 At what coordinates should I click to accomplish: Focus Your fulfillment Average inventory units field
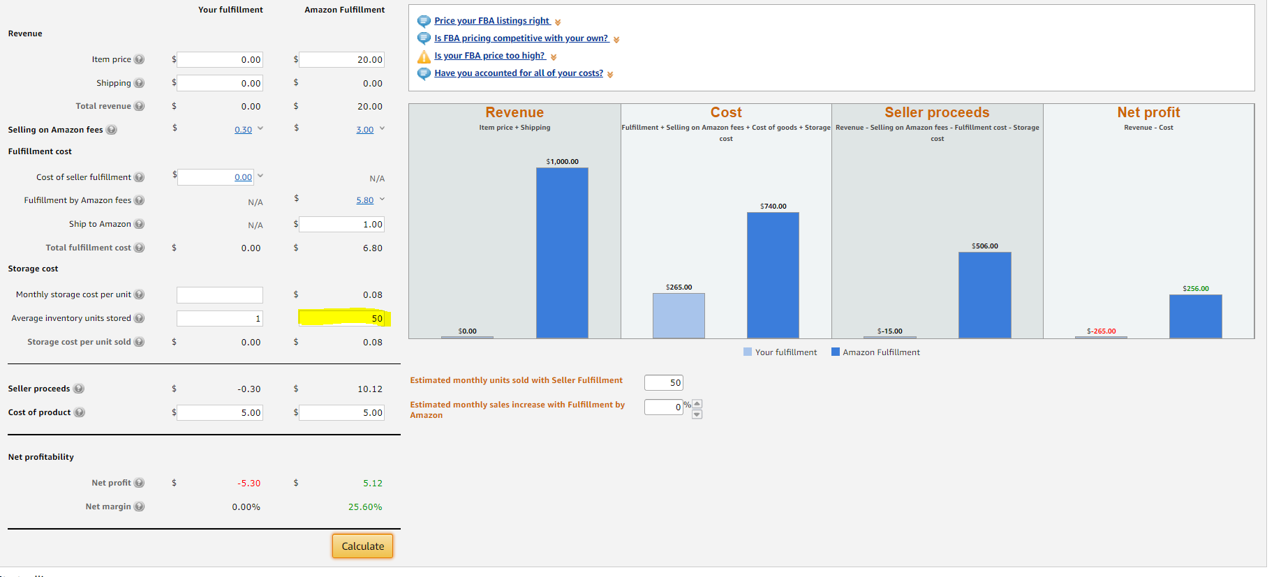tap(220, 318)
